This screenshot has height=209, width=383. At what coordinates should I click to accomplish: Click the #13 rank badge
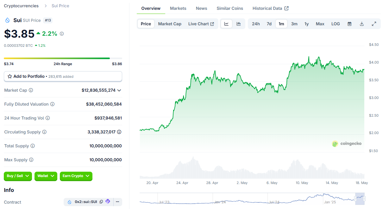click(48, 20)
